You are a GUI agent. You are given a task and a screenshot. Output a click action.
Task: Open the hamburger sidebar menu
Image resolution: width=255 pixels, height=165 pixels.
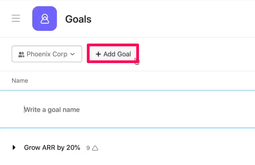(x=16, y=18)
